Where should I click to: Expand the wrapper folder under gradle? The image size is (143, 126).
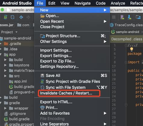(x=5, y=108)
